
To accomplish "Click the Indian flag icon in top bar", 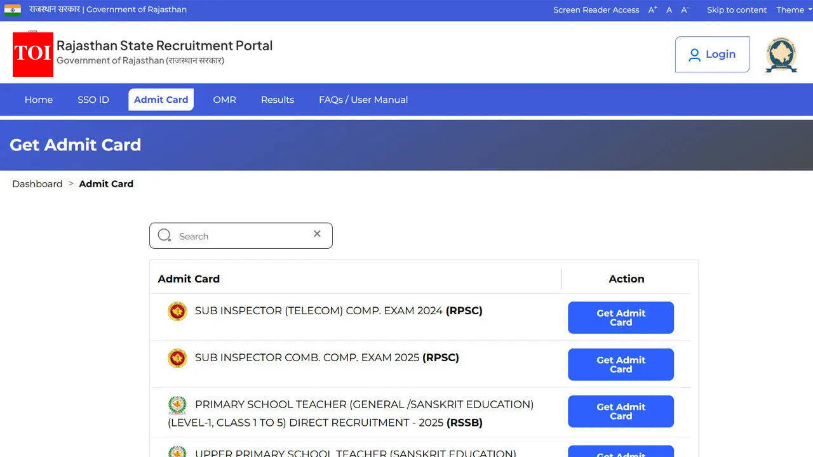I will [x=13, y=10].
